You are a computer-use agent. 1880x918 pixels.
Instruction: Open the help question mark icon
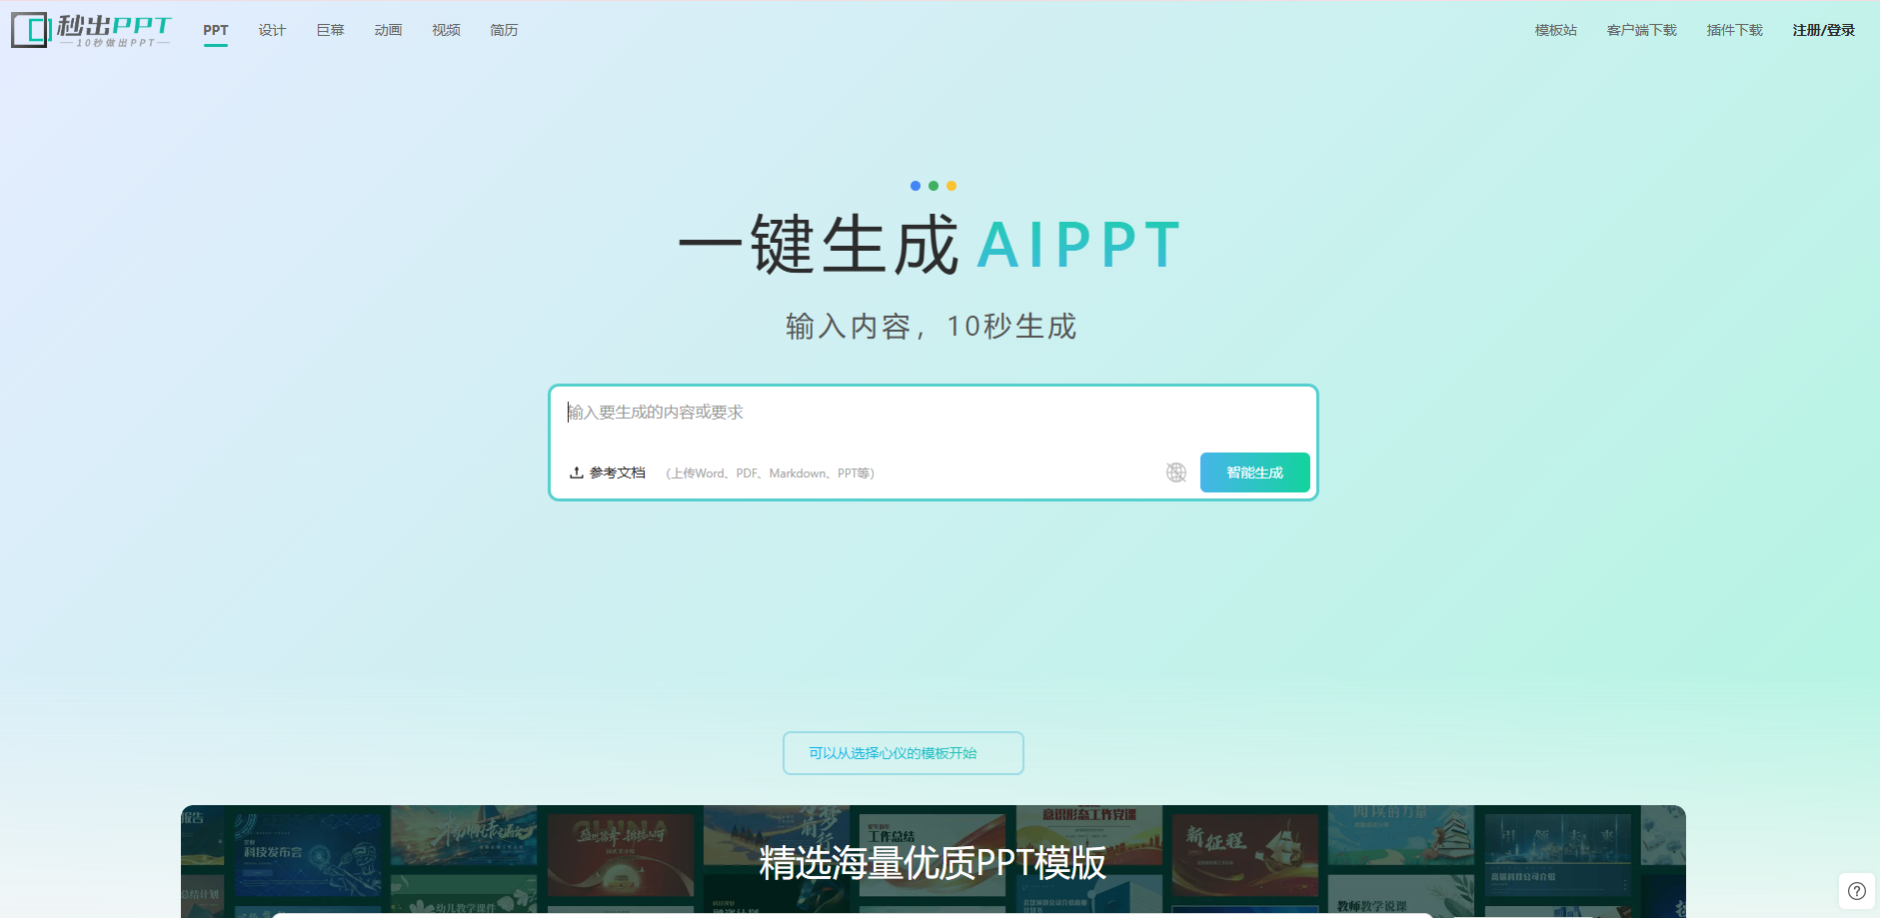[x=1856, y=891]
